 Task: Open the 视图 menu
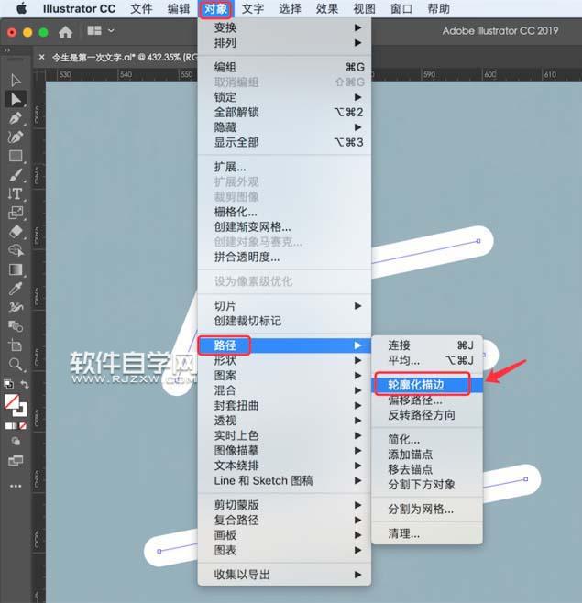coord(364,8)
